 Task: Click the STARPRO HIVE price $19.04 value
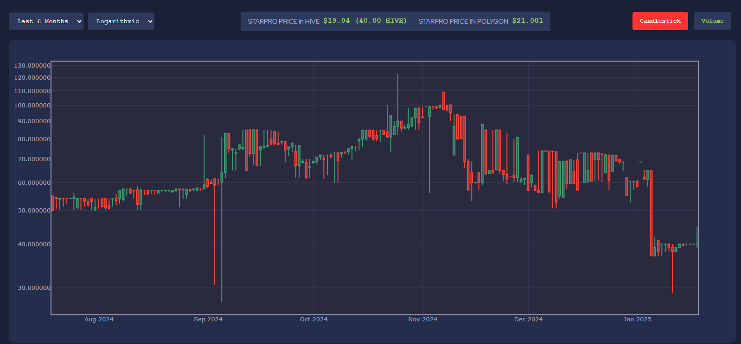click(337, 21)
